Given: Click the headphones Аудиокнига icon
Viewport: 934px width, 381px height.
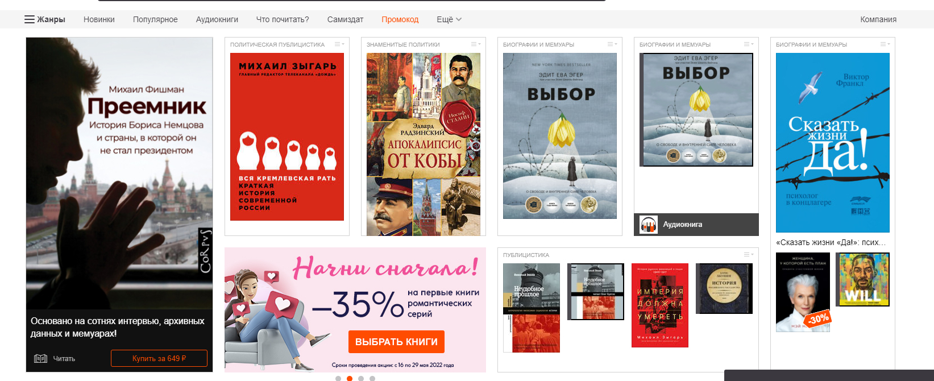Looking at the screenshot, I should pyautogui.click(x=648, y=225).
